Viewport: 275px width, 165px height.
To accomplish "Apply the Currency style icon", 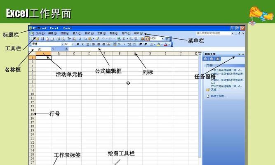I will [x=115, y=44].
